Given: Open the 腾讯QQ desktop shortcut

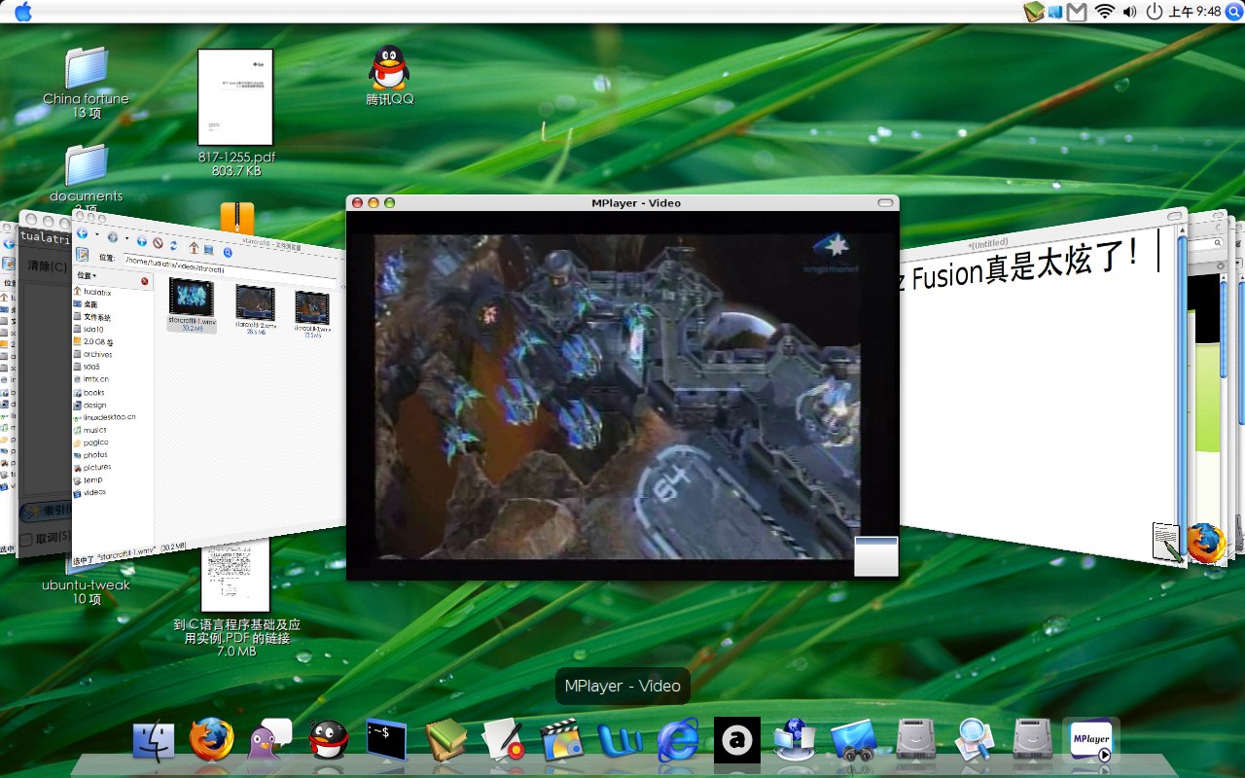Looking at the screenshot, I should click(389, 75).
